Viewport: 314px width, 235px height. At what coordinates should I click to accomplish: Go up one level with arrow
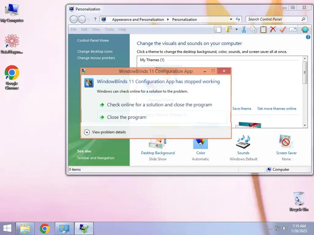(95, 19)
